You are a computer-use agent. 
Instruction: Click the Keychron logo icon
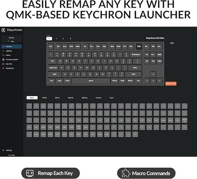tap(3, 30)
